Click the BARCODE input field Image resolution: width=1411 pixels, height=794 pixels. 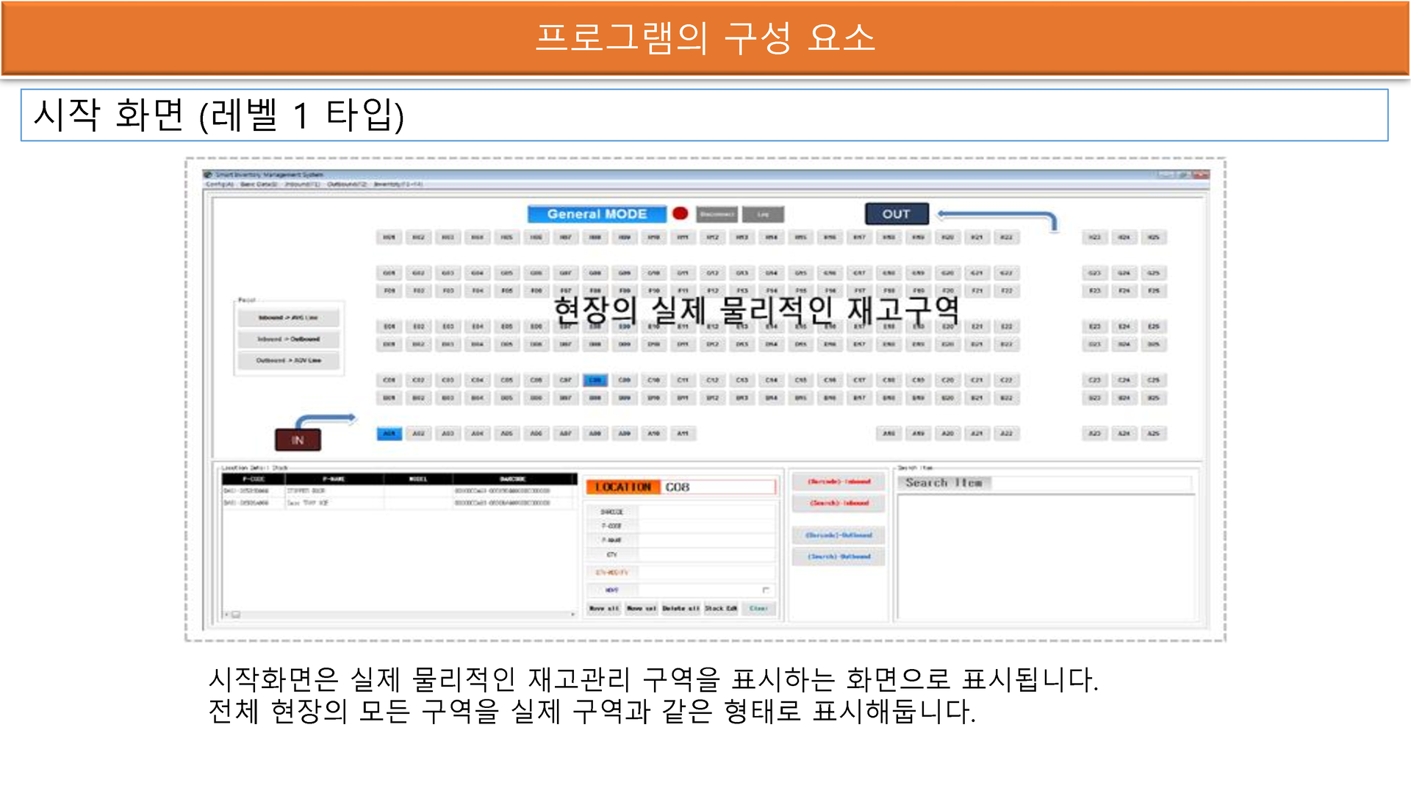[707, 512]
